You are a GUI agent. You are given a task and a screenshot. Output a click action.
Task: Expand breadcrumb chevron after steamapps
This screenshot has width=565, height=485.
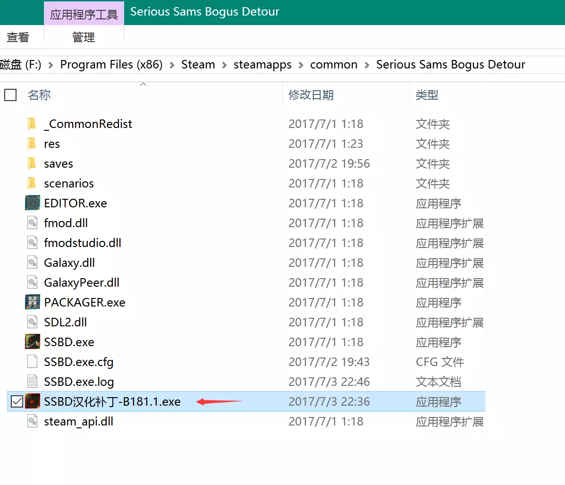[x=301, y=65]
